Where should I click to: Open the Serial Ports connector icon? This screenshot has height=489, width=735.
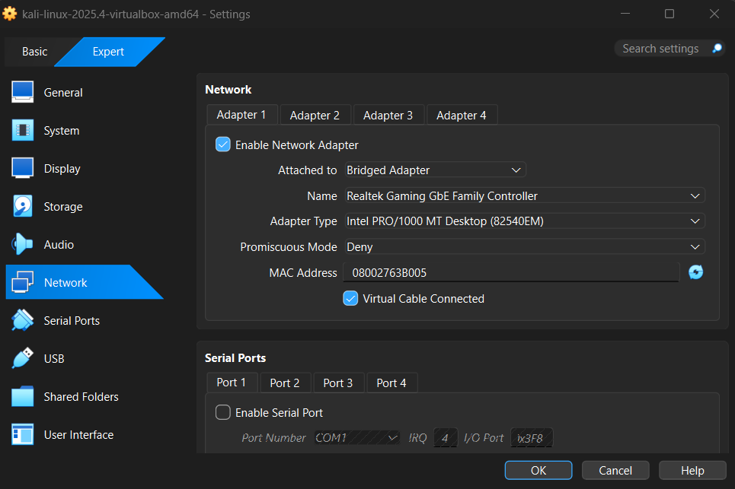(x=23, y=320)
